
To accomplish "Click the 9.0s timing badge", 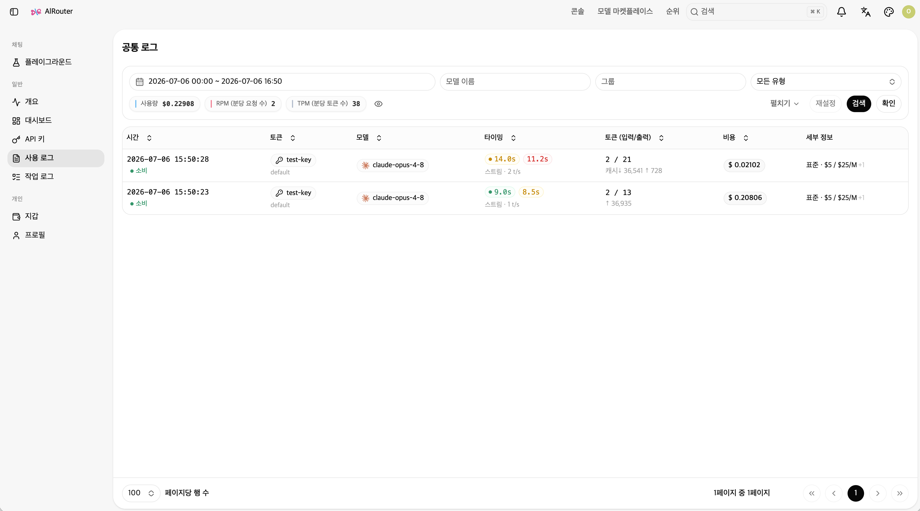I will point(500,192).
